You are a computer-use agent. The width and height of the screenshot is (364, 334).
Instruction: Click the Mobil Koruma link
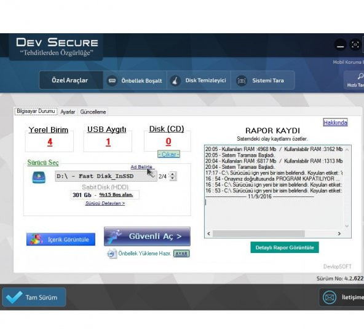pyautogui.click(x=348, y=62)
